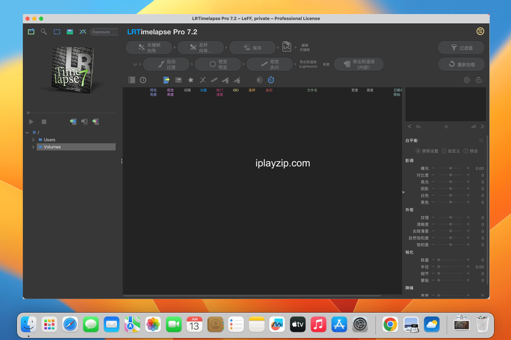Click the star rating icon
Viewport: 511px width, 340px height.
coord(191,80)
